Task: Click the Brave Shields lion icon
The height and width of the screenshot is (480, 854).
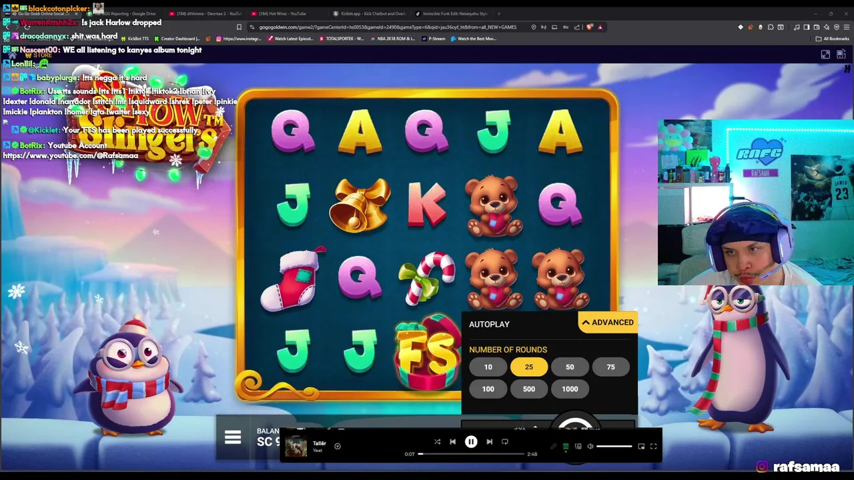Action: tap(589, 27)
